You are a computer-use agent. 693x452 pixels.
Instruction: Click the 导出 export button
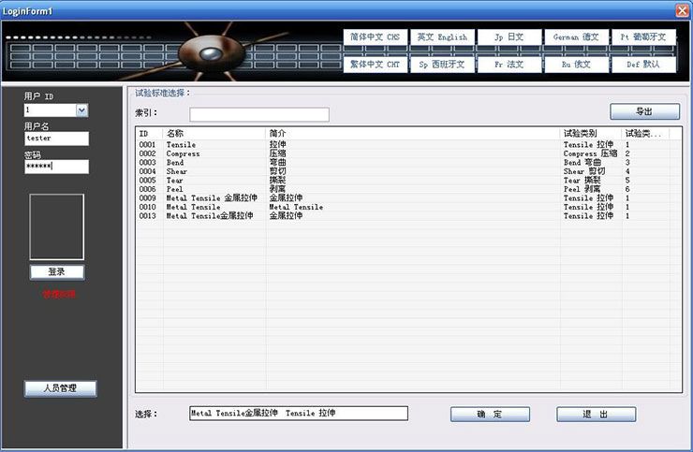644,111
